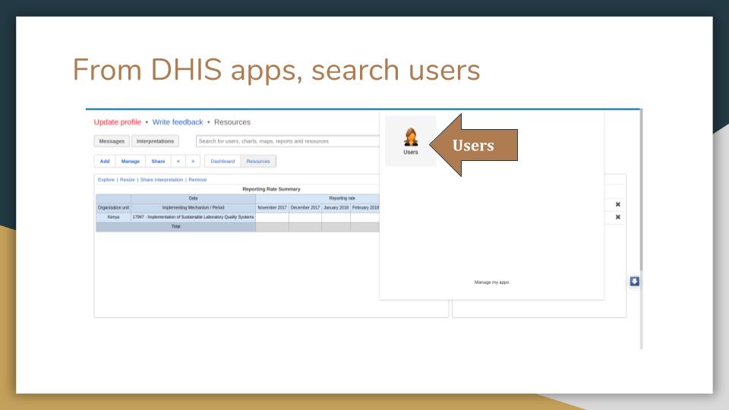The height and width of the screenshot is (410, 729).
Task: Switch to the Dashboard tab
Action: pyautogui.click(x=222, y=161)
